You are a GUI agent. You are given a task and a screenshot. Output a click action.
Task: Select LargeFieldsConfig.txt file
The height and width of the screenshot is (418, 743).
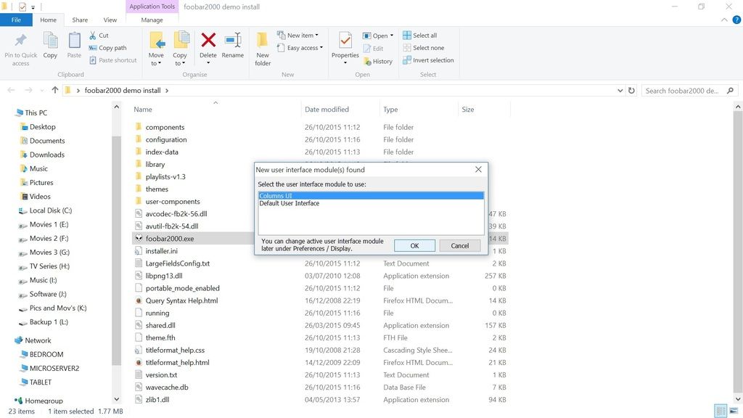tap(178, 263)
